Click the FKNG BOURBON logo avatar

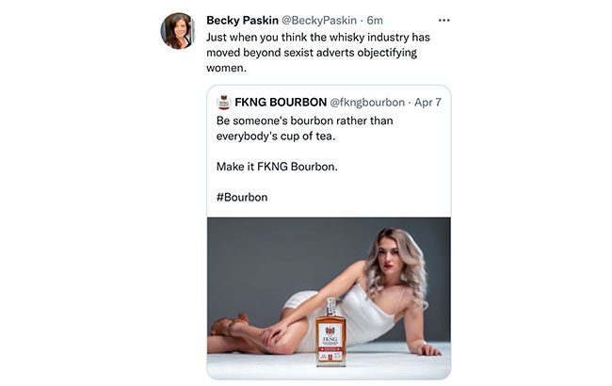[x=223, y=102]
